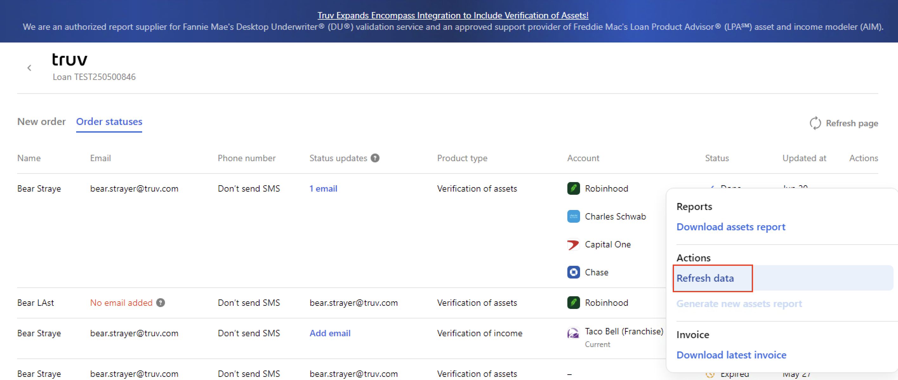Click Verification of income product cell
The image size is (898, 380).
tap(480, 333)
